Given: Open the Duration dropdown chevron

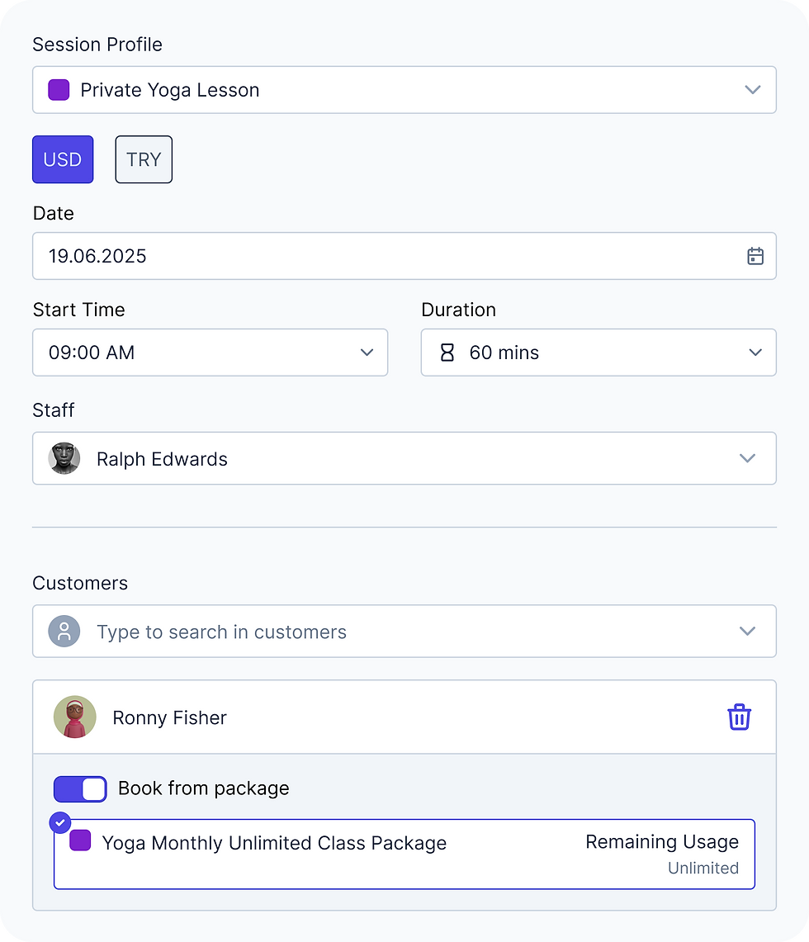Looking at the screenshot, I should [755, 353].
